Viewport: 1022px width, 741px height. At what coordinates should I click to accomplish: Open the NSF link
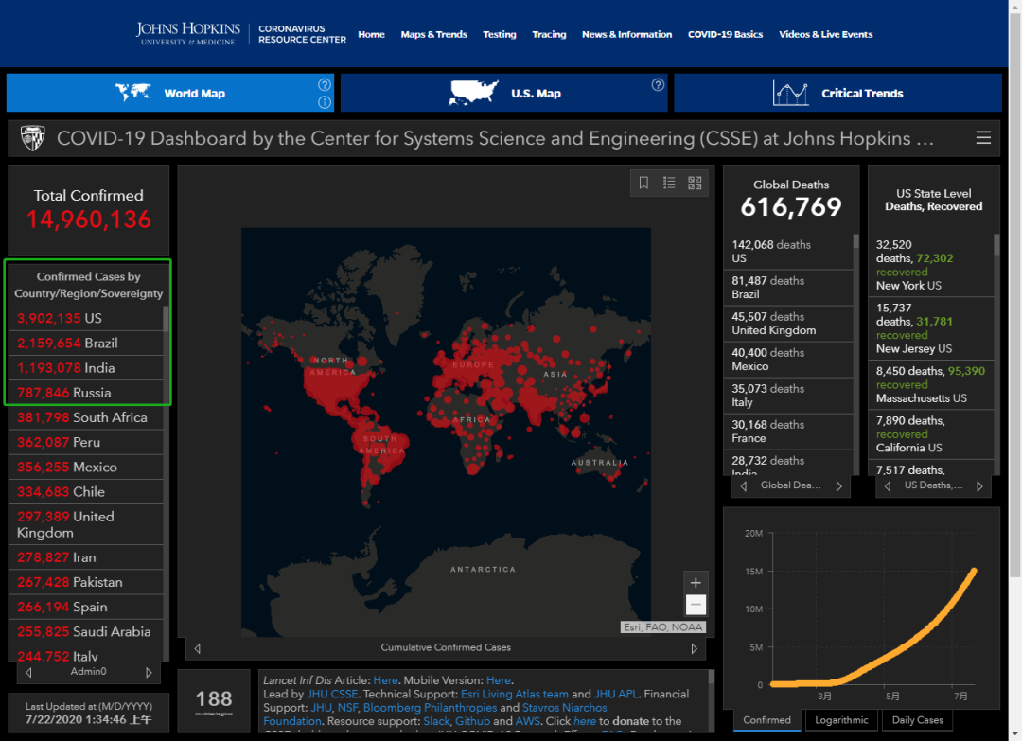point(346,708)
